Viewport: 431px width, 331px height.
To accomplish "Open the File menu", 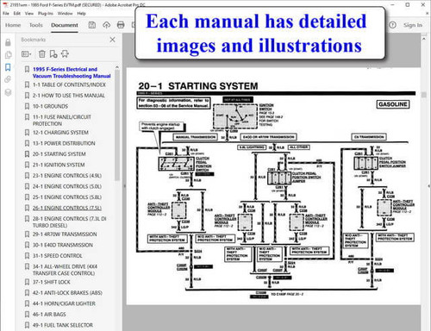I will 6,13.
